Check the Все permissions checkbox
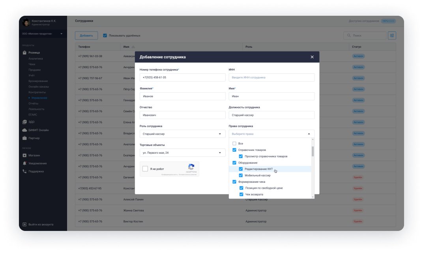This screenshot has width=423, height=253. click(x=234, y=143)
